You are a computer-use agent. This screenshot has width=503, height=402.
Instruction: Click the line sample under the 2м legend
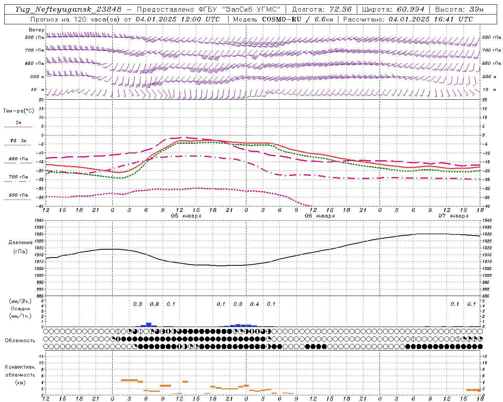tap(18, 127)
